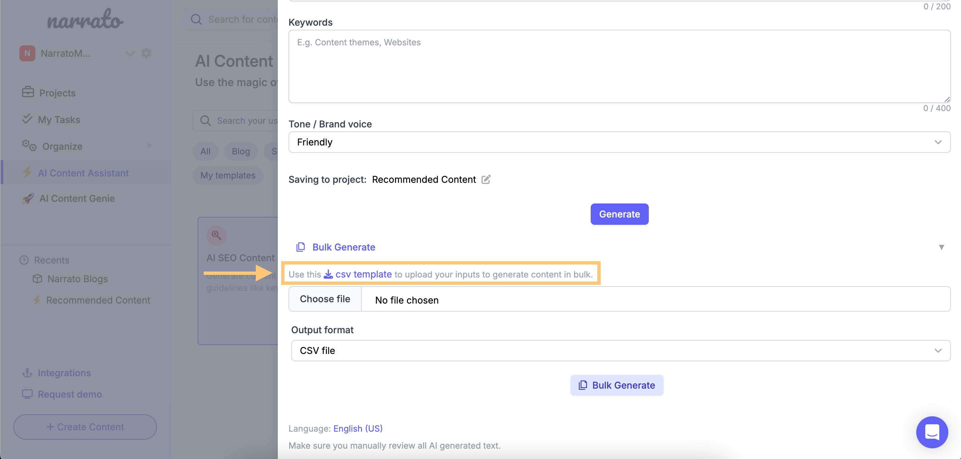Click the top search magnifier icon
The width and height of the screenshot is (961, 459).
pos(196,19)
